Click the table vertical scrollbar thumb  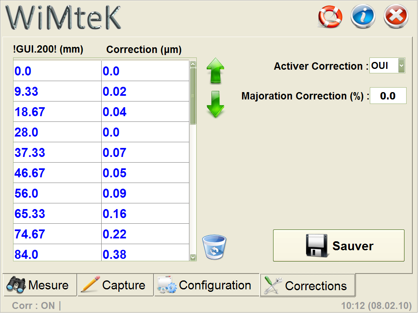193,96
